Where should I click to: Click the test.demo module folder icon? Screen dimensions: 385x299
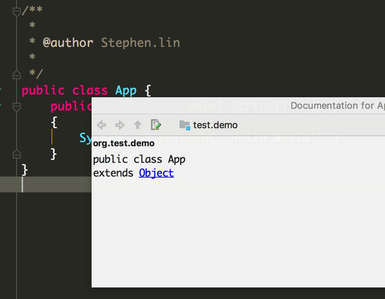pyautogui.click(x=185, y=125)
